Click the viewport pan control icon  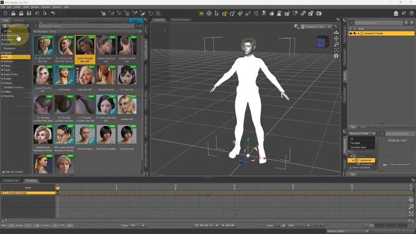coord(336,38)
